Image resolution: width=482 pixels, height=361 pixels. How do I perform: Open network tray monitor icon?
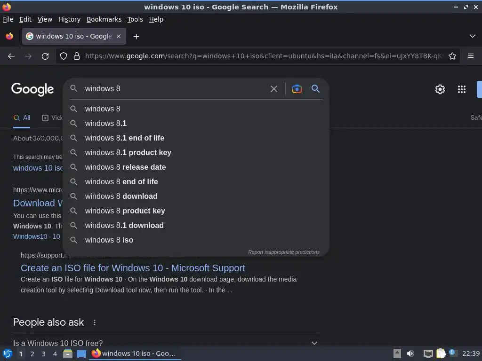coord(428,353)
